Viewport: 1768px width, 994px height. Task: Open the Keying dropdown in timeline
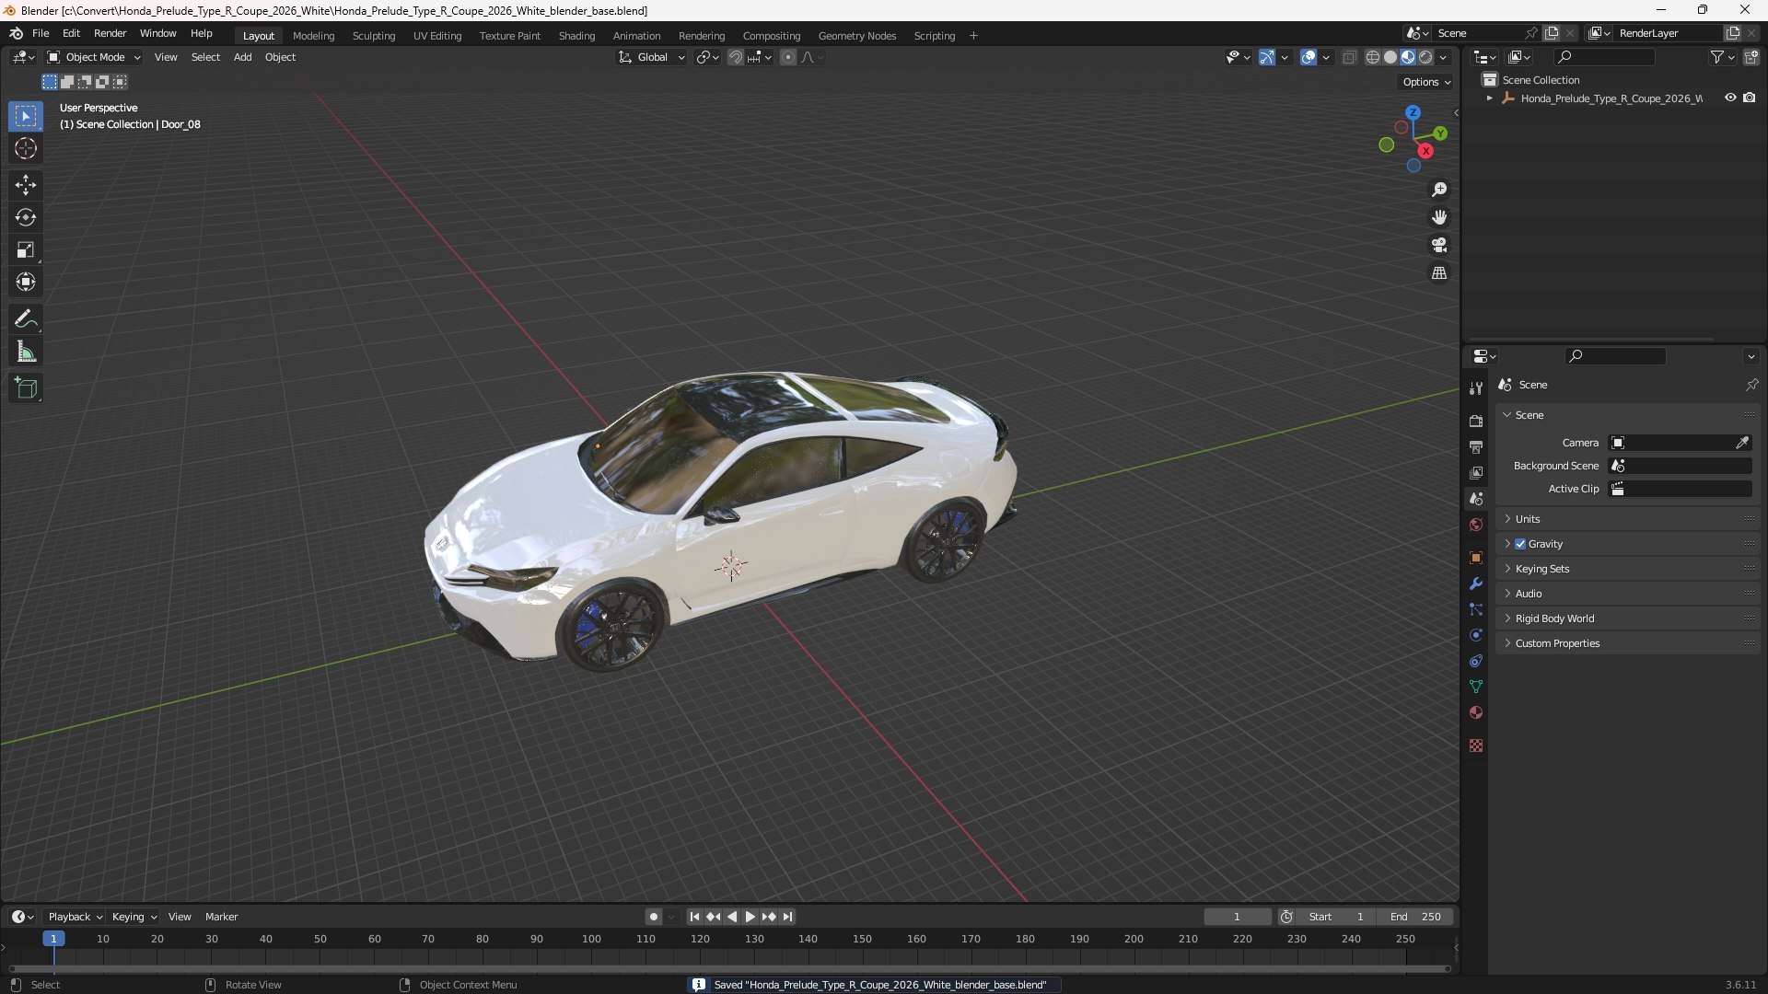134,917
